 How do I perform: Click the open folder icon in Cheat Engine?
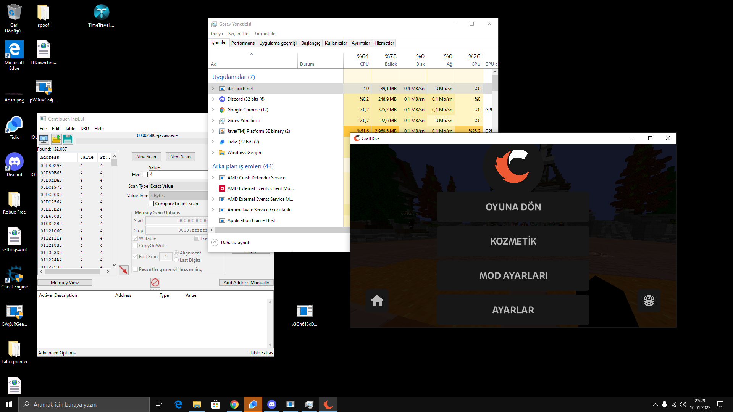point(56,139)
